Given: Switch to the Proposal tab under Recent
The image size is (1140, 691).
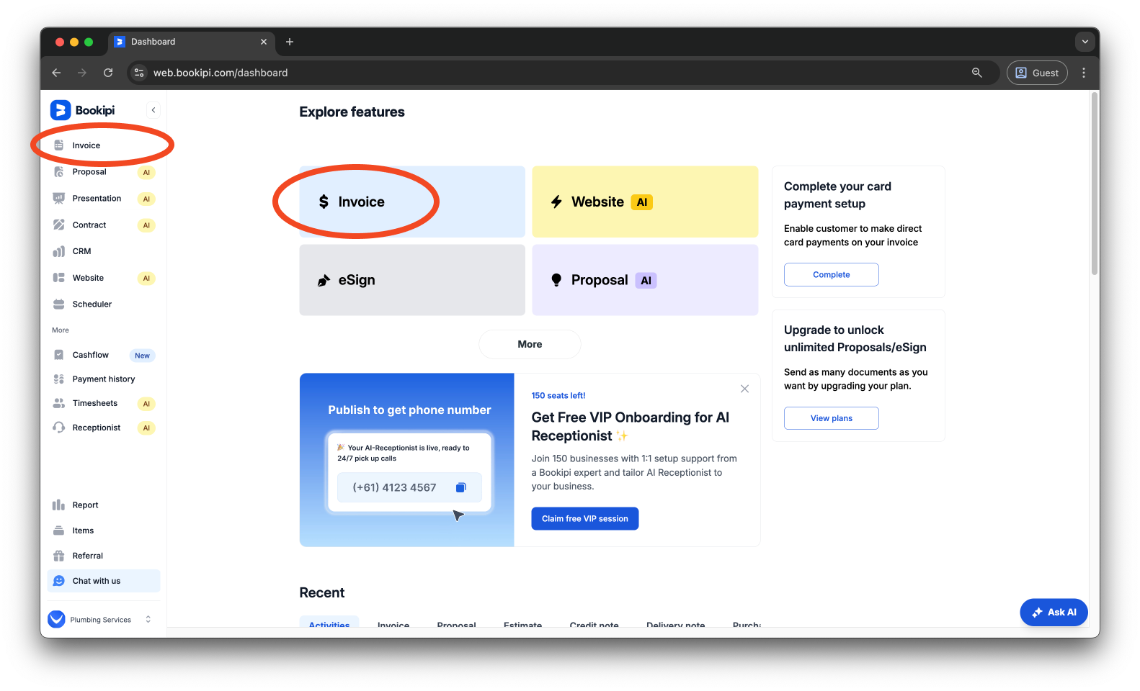Looking at the screenshot, I should [x=456, y=625].
